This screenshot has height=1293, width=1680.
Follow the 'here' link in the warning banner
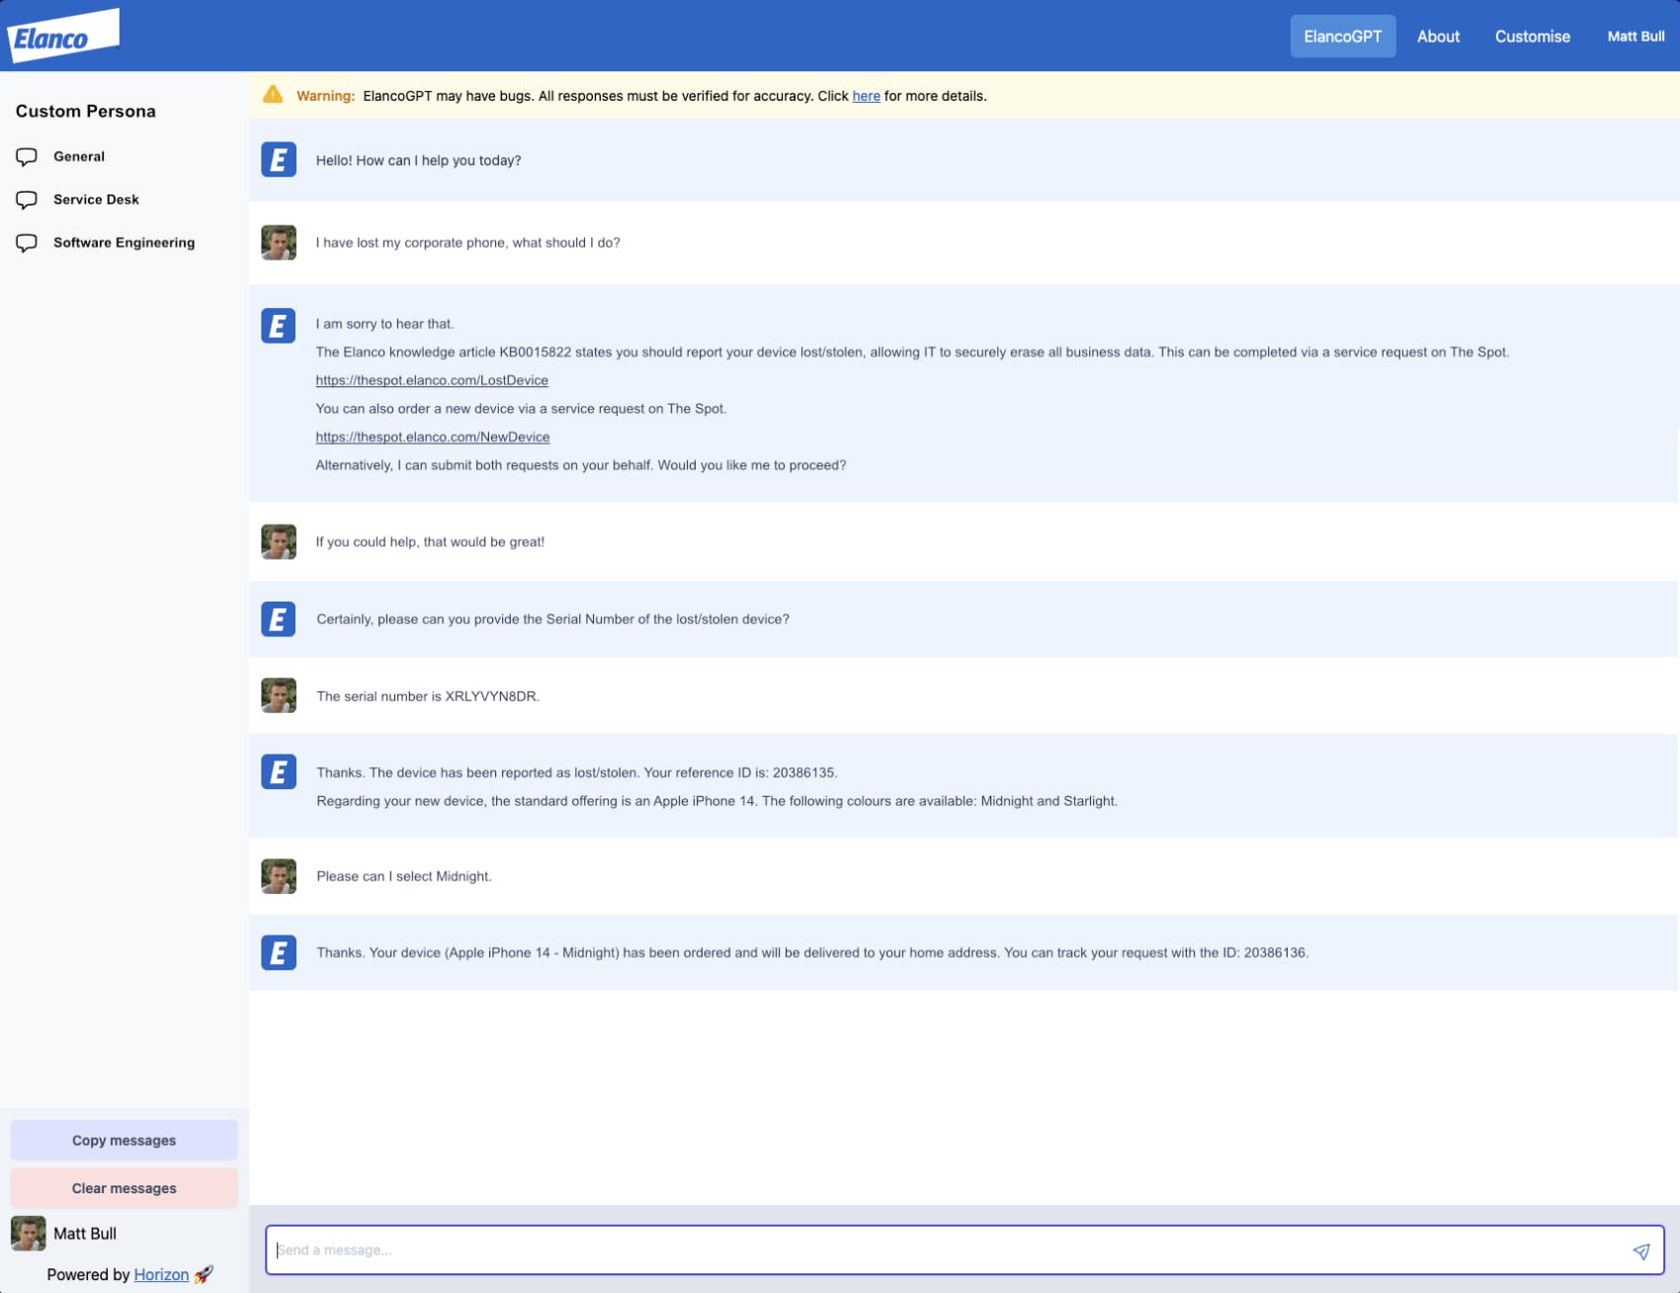pyautogui.click(x=866, y=96)
